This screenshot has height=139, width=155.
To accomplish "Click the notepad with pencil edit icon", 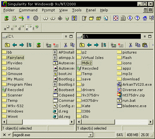I will click(x=84, y=18).
